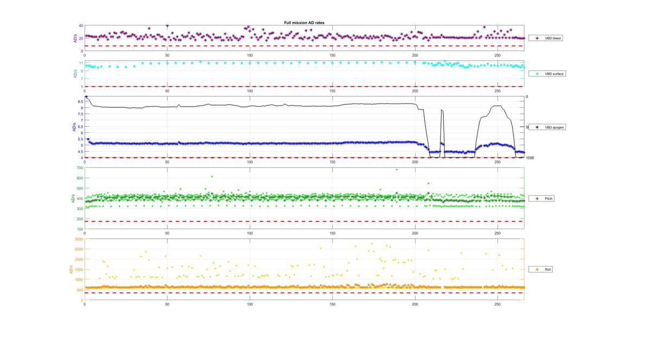Click the blue star marker in VBD apogee legend
The height and width of the screenshot is (337, 651).
[537, 127]
